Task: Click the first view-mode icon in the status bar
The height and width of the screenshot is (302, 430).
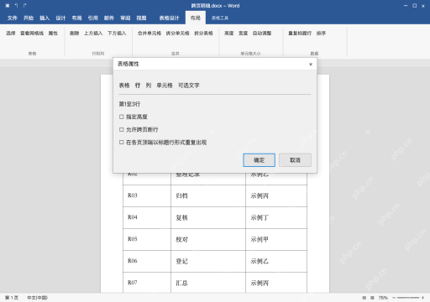Action: click(364, 298)
